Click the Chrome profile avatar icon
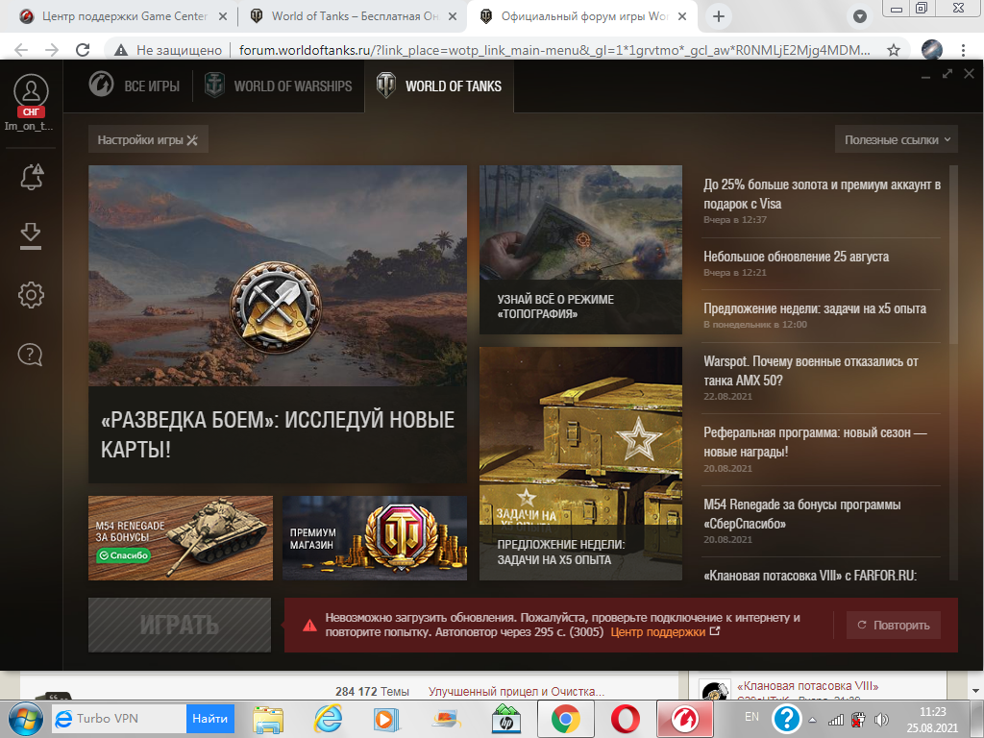 click(932, 50)
